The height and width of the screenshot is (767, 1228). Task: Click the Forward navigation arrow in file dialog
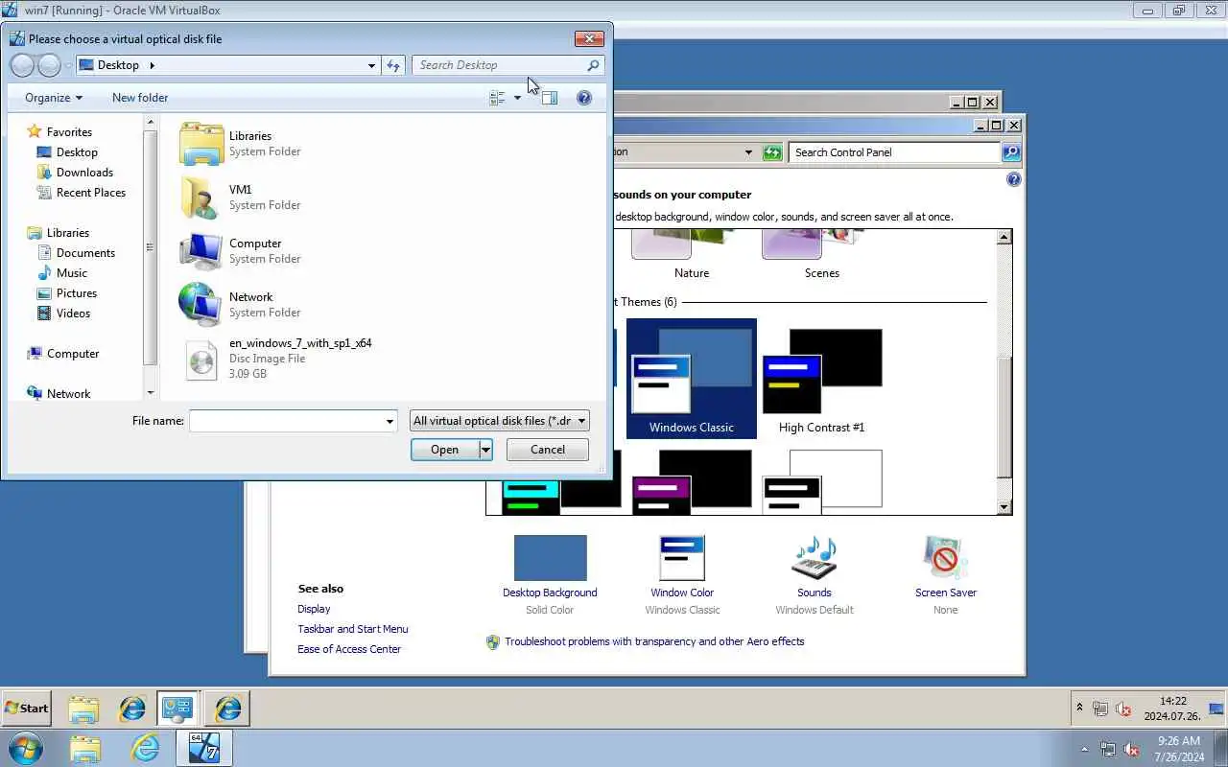click(x=49, y=65)
